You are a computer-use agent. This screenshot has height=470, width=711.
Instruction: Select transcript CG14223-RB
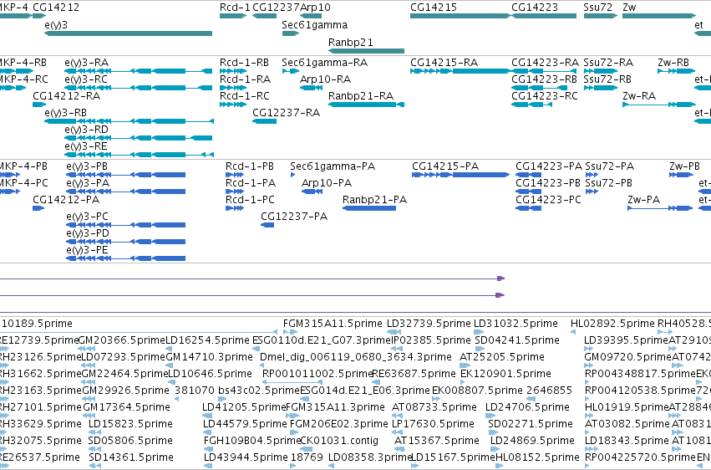point(539,88)
